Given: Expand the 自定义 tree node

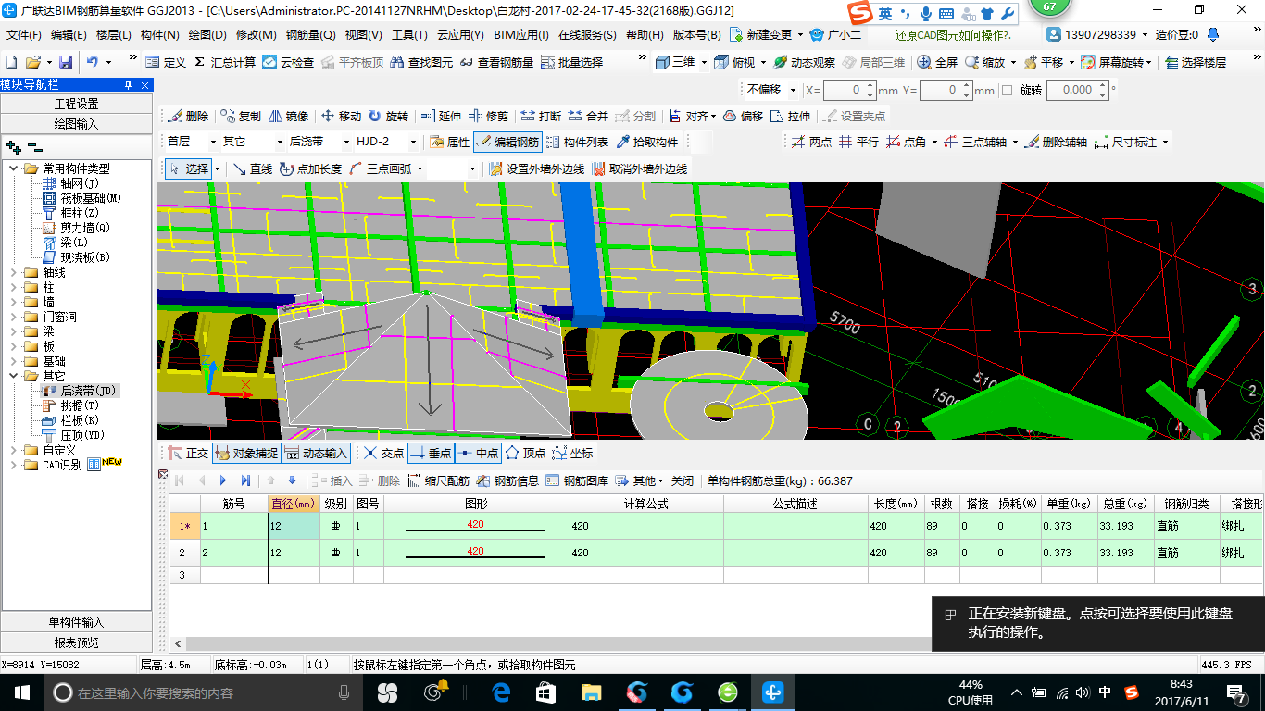Looking at the screenshot, I should point(14,450).
